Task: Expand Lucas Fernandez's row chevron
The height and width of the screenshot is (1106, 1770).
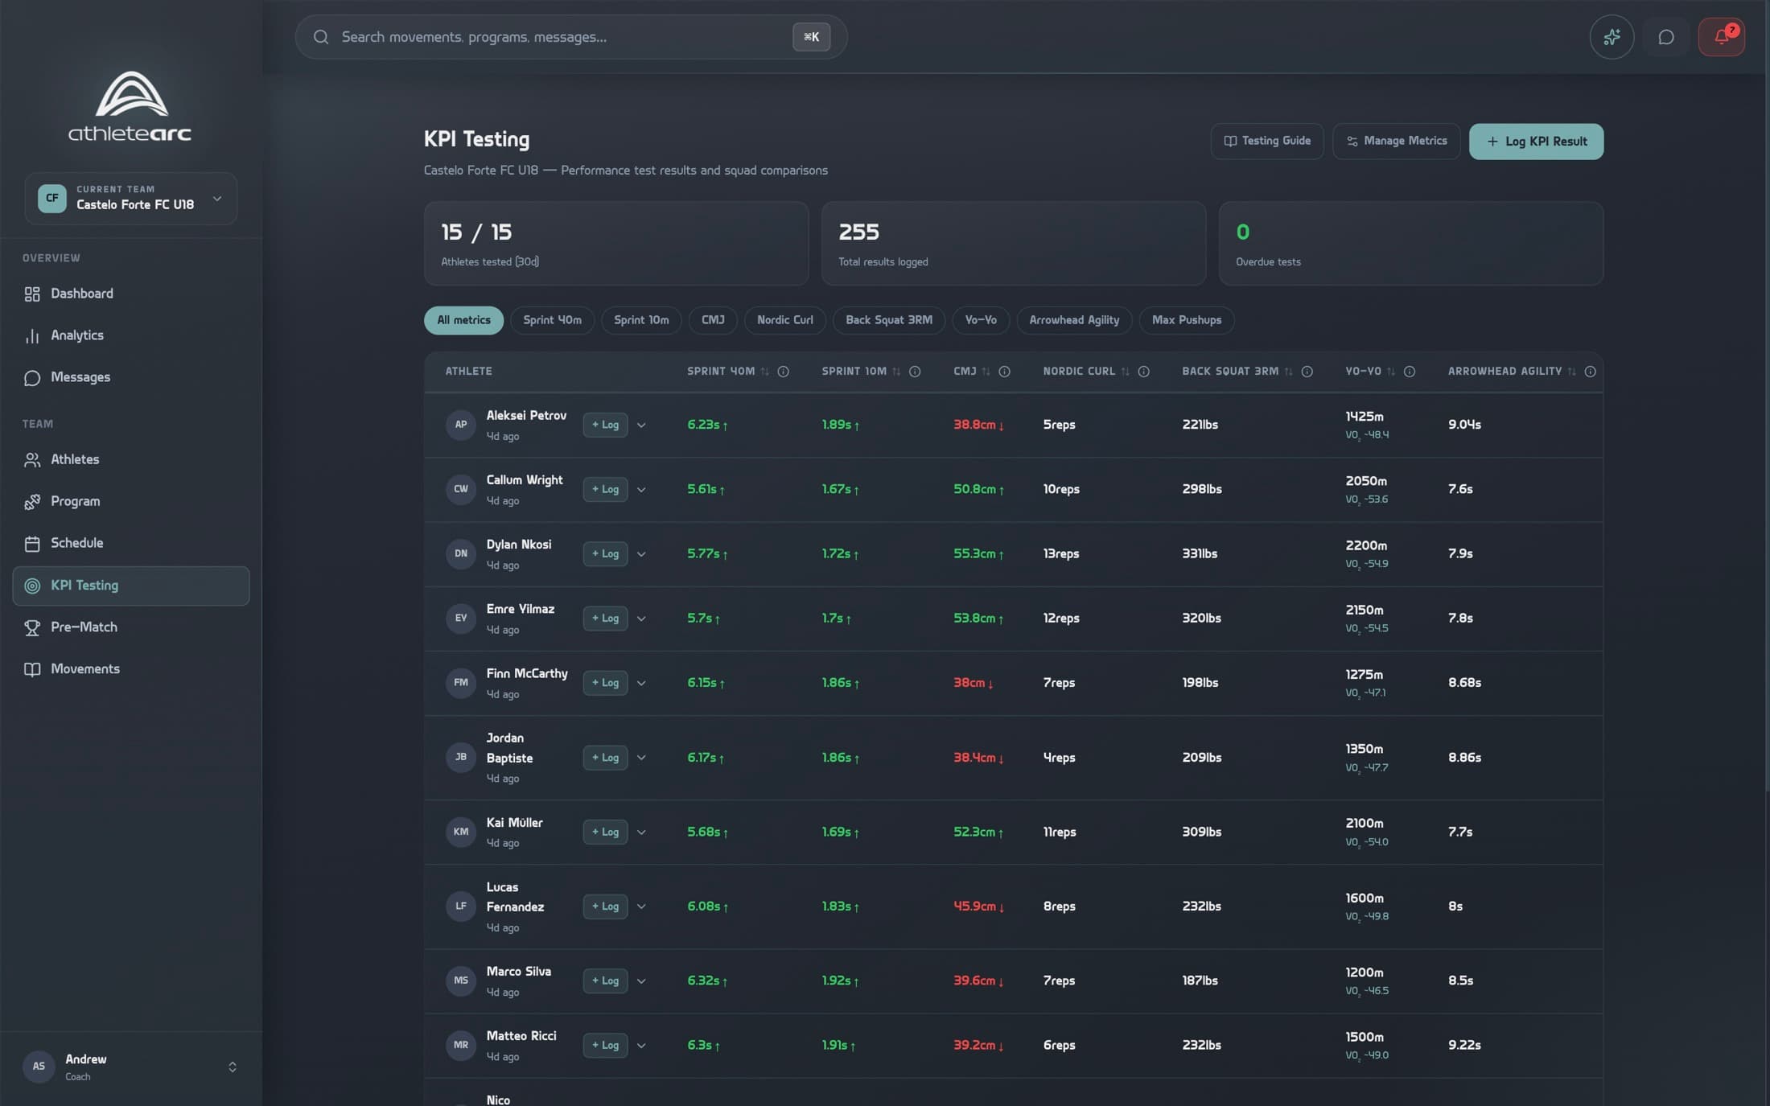Action: point(641,907)
